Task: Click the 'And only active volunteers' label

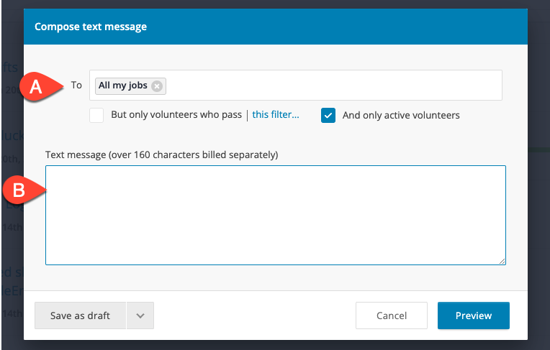Action: tap(401, 115)
